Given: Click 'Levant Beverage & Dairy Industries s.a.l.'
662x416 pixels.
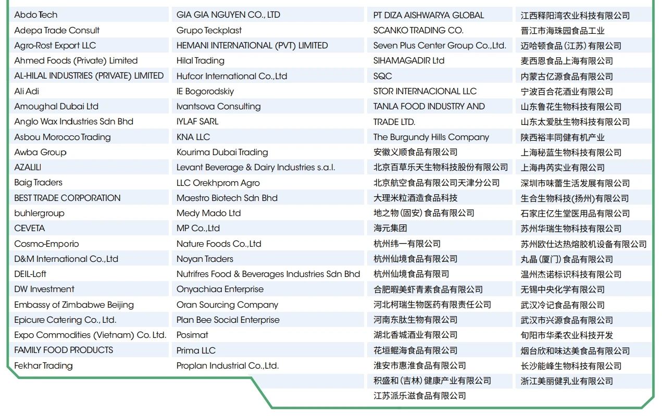Looking at the screenshot, I should pos(256,167).
